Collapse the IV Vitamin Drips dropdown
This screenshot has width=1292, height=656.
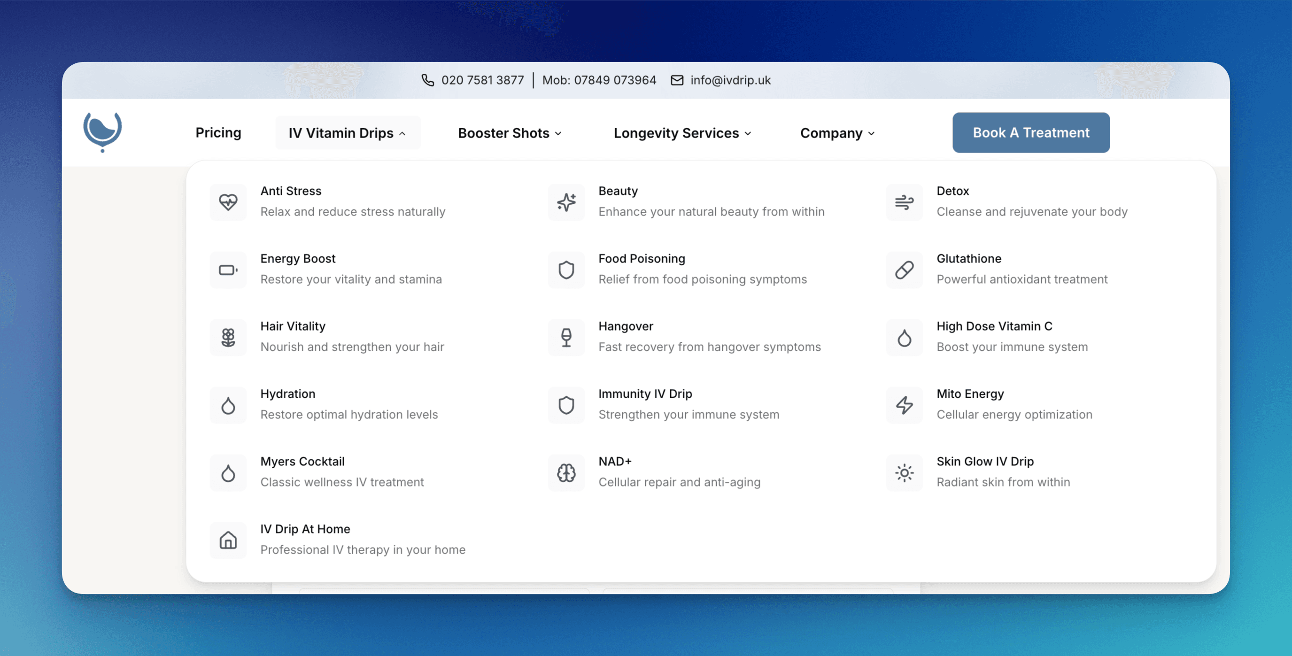pos(347,133)
